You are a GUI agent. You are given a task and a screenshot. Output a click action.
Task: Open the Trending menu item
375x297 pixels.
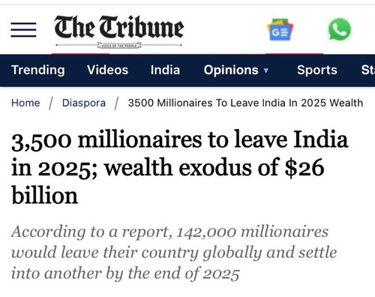[38, 70]
